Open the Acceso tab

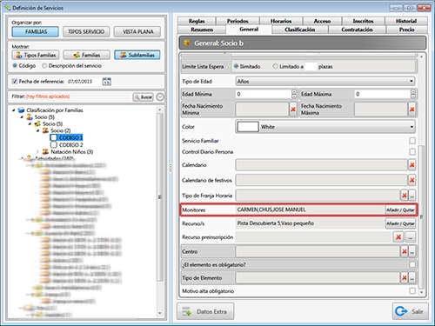pyautogui.click(x=322, y=21)
